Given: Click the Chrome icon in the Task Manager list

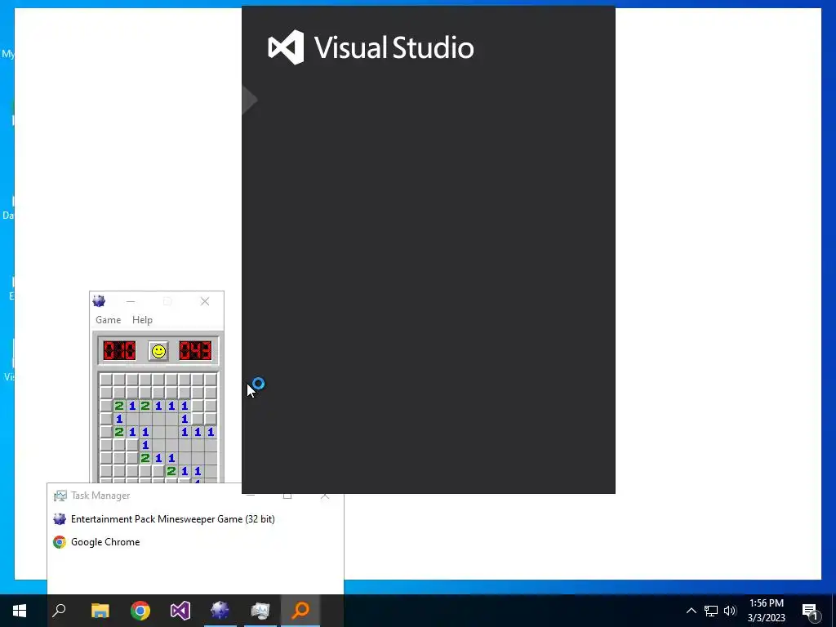Looking at the screenshot, I should (60, 542).
